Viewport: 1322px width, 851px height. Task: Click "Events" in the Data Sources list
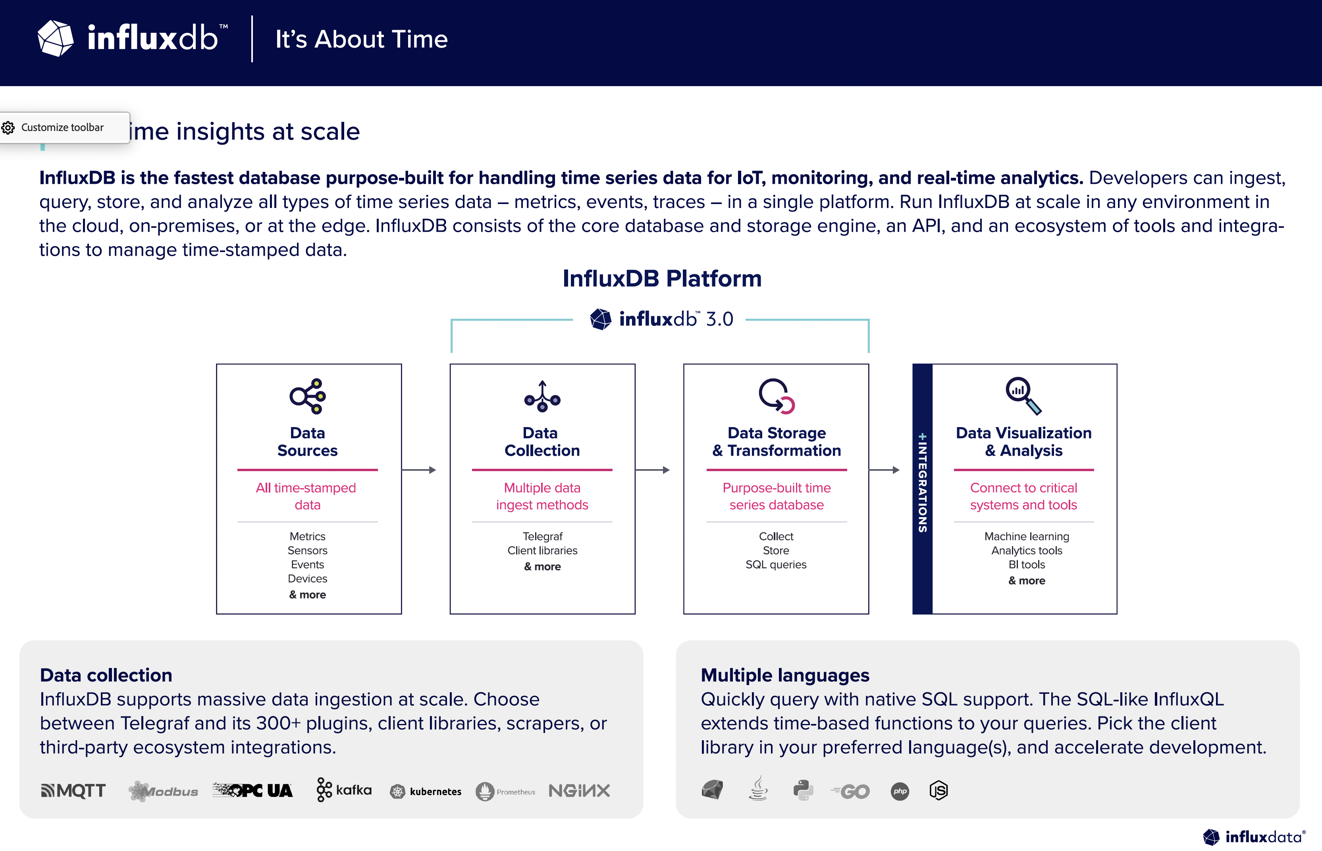point(307,564)
